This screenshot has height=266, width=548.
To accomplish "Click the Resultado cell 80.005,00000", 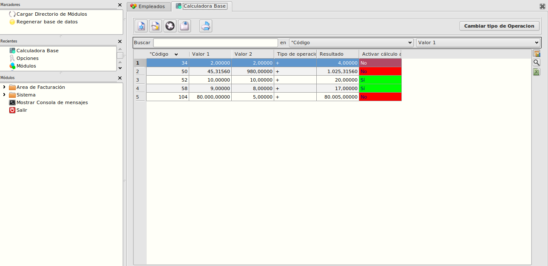I will click(338, 97).
